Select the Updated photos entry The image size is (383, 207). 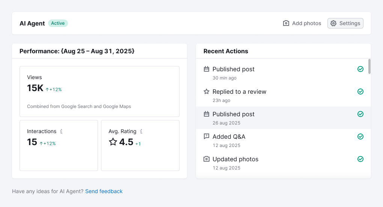(283, 163)
